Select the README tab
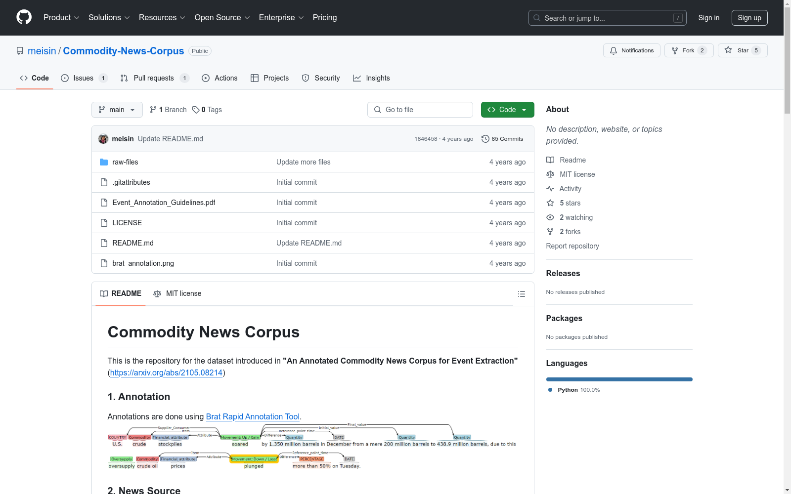This screenshot has height=494, width=791. point(121,293)
